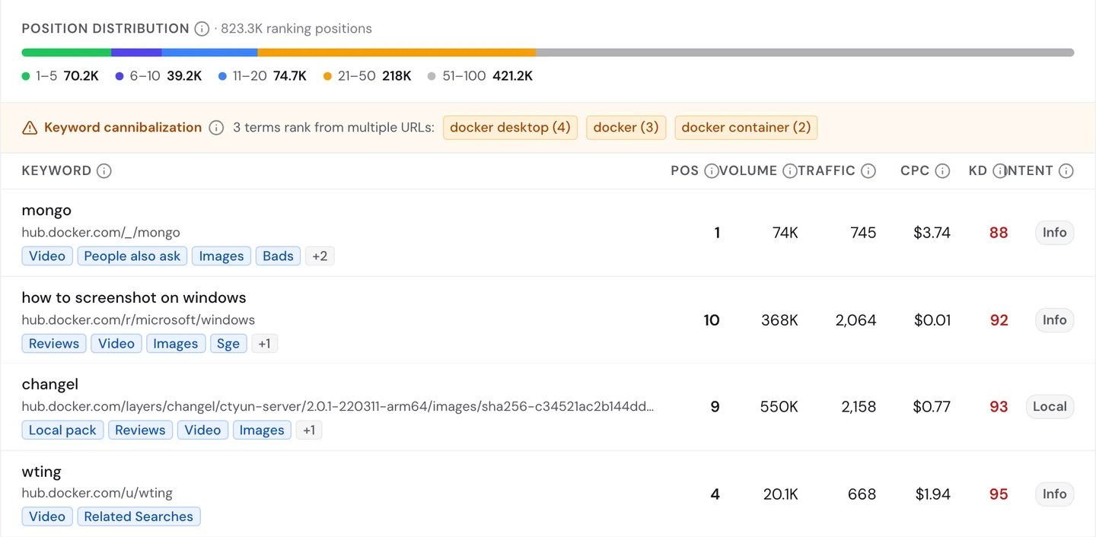Click Video tag in screenshot-on-windows row
Viewport: 1096px width, 537px height.
pos(116,344)
